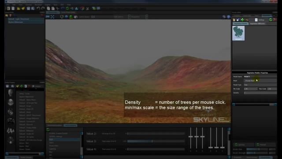
Task: Click green refresh icon in bottom center panel
Action: [x=48, y=129]
